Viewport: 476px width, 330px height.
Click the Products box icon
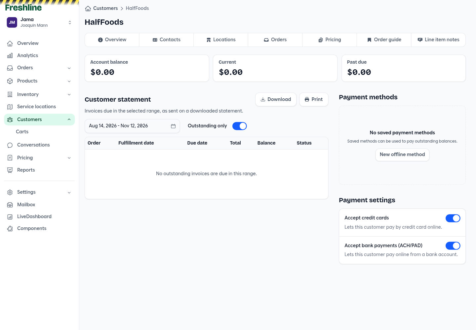[x=10, y=81]
